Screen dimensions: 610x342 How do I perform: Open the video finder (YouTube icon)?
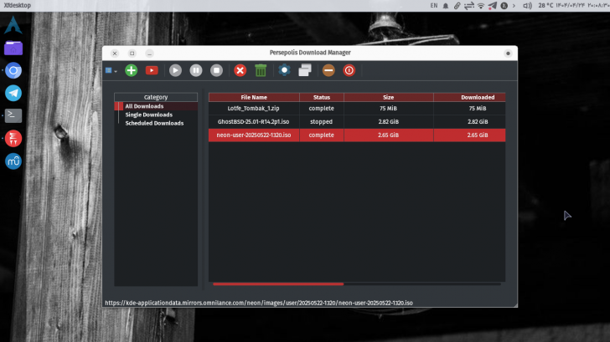click(x=152, y=70)
